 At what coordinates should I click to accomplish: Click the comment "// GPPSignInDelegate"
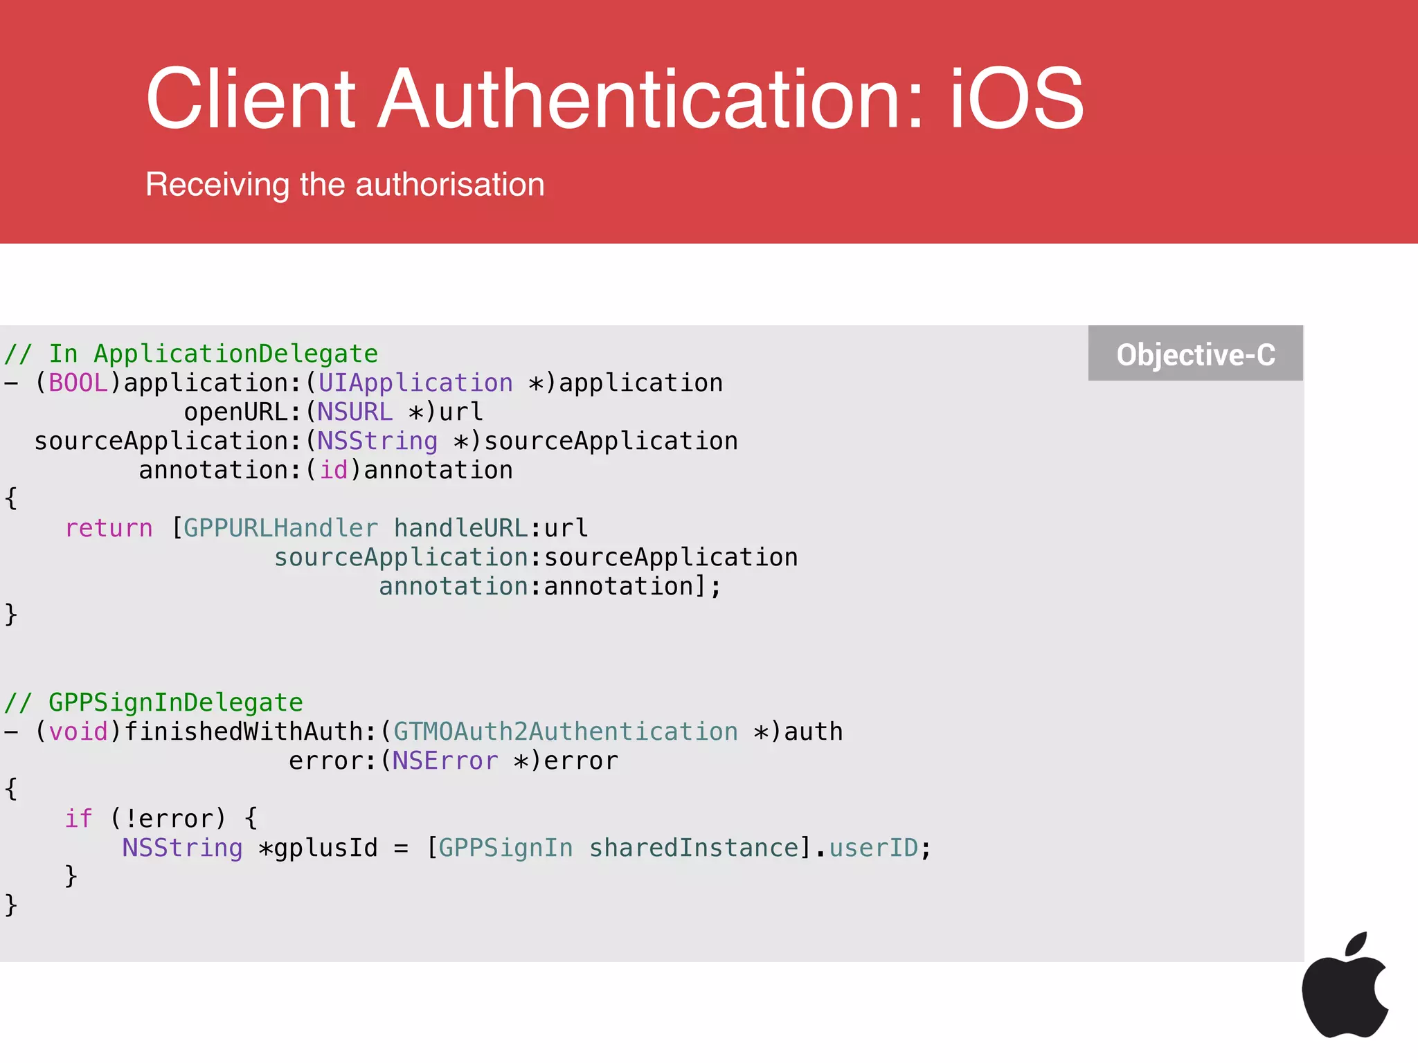pos(154,702)
